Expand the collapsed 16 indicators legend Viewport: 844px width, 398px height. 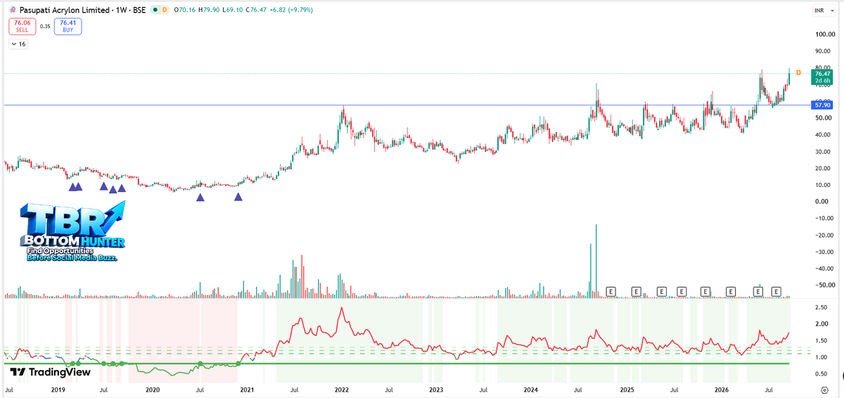coord(18,44)
